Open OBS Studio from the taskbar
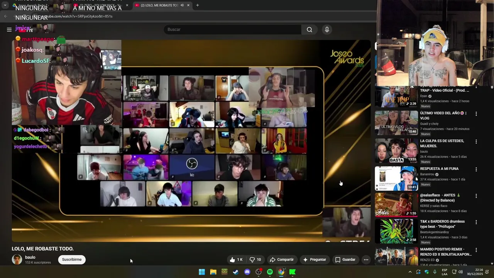 point(259,272)
